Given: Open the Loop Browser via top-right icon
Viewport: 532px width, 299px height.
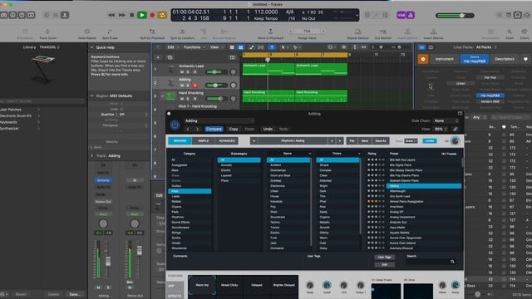Looking at the screenshot, I should click(517, 15).
